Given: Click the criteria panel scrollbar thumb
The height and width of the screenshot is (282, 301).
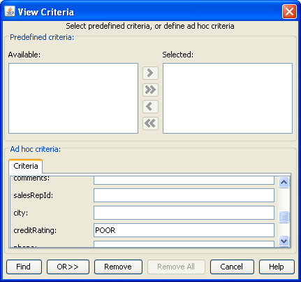Looking at the screenshot, I should click(x=284, y=217).
